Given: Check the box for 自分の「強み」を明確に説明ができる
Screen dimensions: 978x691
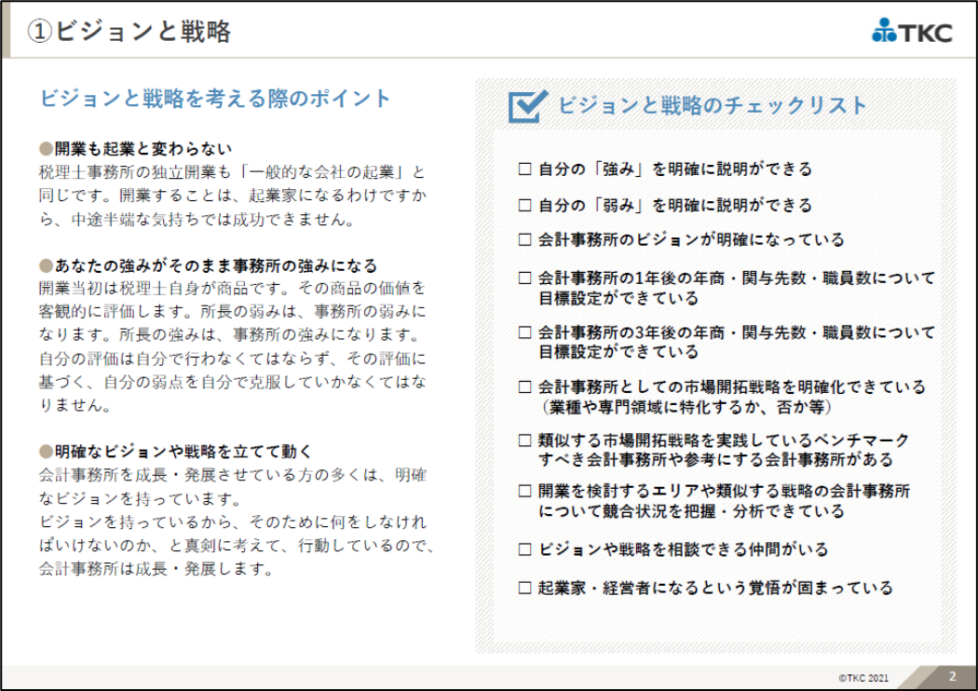Looking at the screenshot, I should (525, 169).
